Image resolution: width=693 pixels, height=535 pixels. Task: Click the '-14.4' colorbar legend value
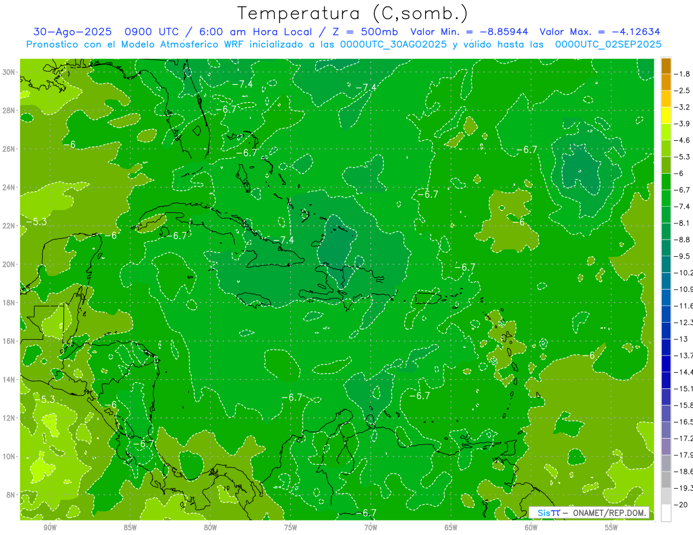pos(684,372)
